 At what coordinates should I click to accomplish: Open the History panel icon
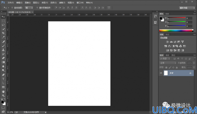[155, 16]
